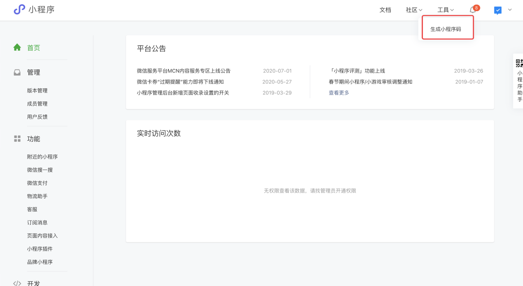523x286 pixels.
Task: Open 微信搜一搜 in the sidebar
Action: click(40, 170)
